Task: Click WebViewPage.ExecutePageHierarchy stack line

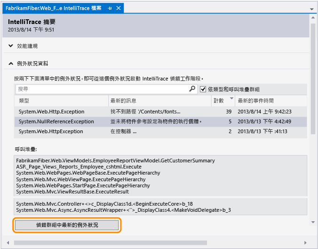Action: 81,179
